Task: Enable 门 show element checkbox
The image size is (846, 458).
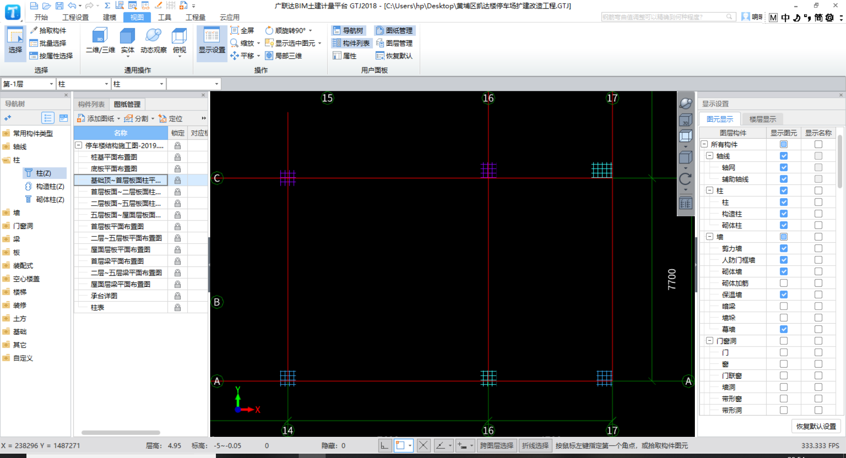Action: pos(783,352)
